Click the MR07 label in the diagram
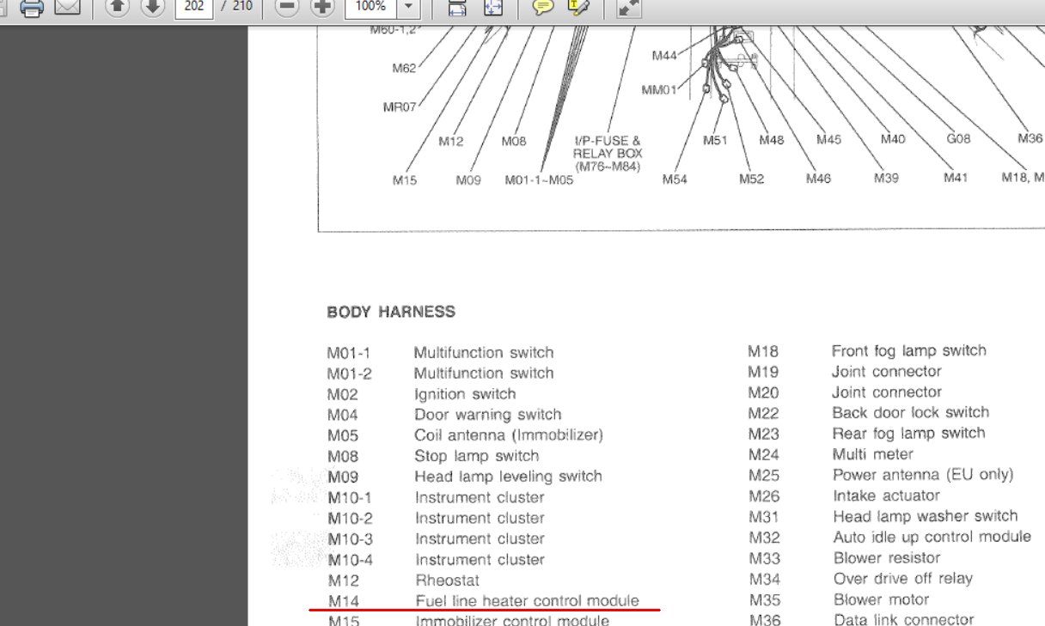 [x=400, y=107]
